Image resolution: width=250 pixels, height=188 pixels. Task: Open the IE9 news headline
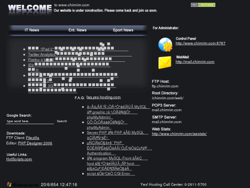(69, 67)
